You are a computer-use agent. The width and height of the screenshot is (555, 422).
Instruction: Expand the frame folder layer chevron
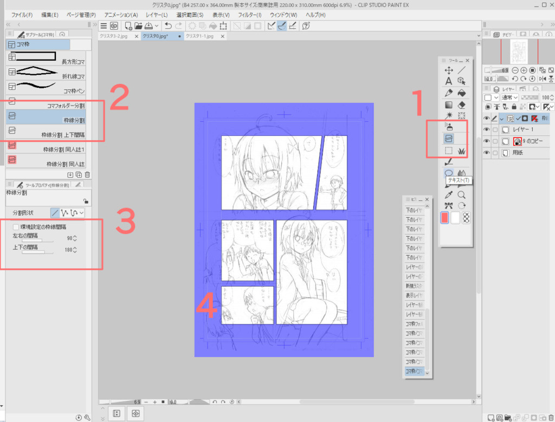501,119
